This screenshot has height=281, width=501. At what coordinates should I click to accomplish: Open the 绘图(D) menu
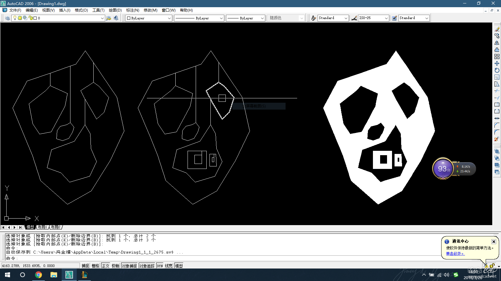coord(115,10)
